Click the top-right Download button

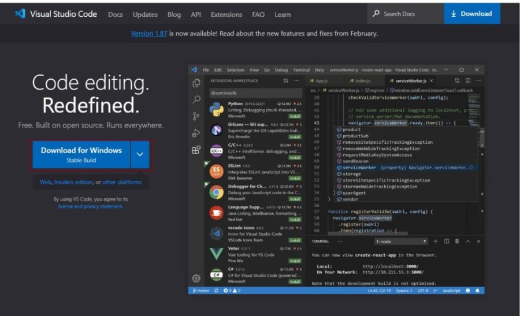point(472,14)
